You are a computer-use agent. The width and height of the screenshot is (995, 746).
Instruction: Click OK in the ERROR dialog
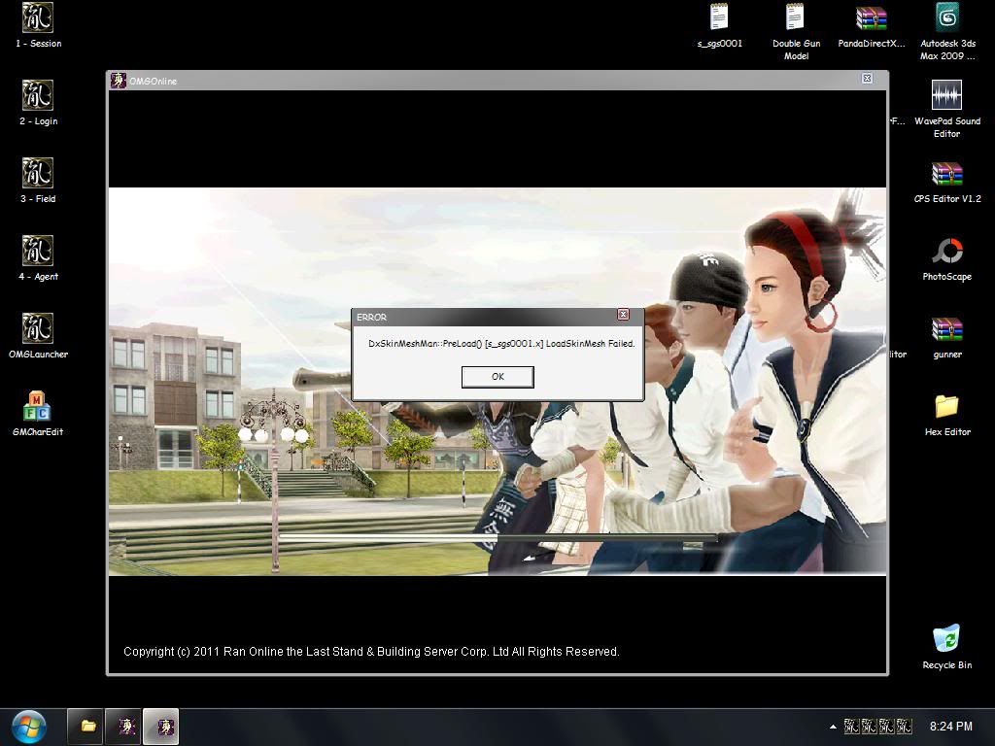(497, 377)
